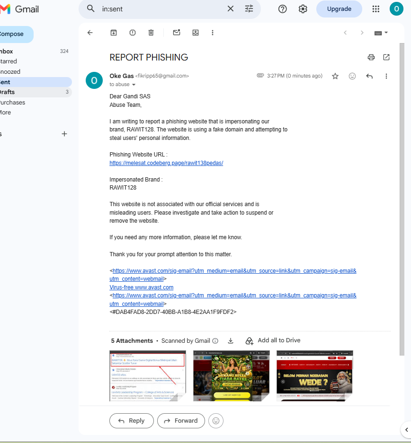Open the emoji reaction button beside Forward
The height and width of the screenshot is (443, 411).
pos(216,421)
